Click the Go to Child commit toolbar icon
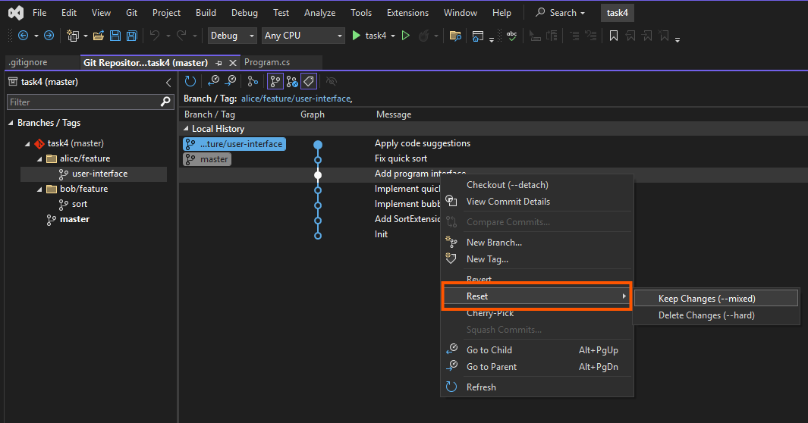This screenshot has height=423, width=808. click(x=214, y=81)
